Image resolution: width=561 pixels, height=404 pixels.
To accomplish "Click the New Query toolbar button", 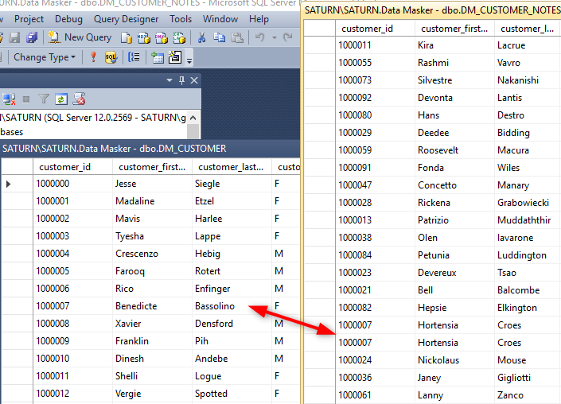I will click(80, 37).
